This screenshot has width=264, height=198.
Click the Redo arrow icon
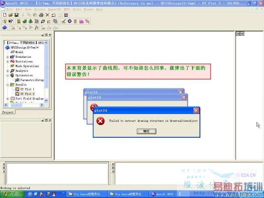60,15
